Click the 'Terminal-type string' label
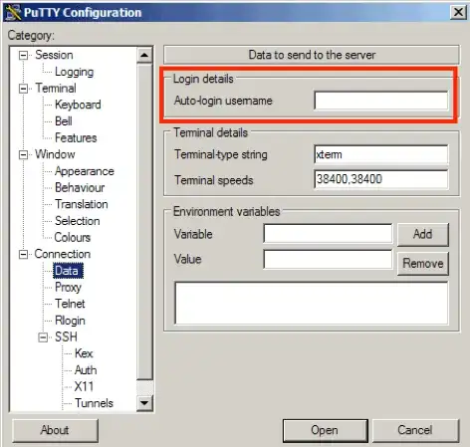This screenshot has width=470, height=447. point(221,154)
